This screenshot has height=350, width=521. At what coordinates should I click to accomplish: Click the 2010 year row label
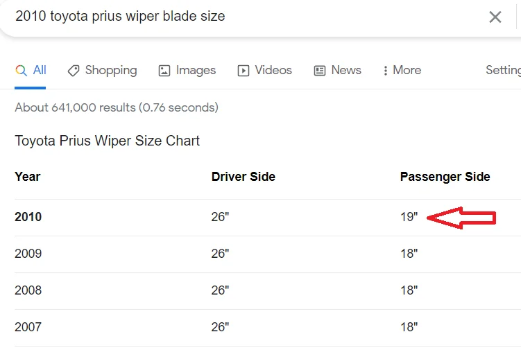[x=28, y=217]
